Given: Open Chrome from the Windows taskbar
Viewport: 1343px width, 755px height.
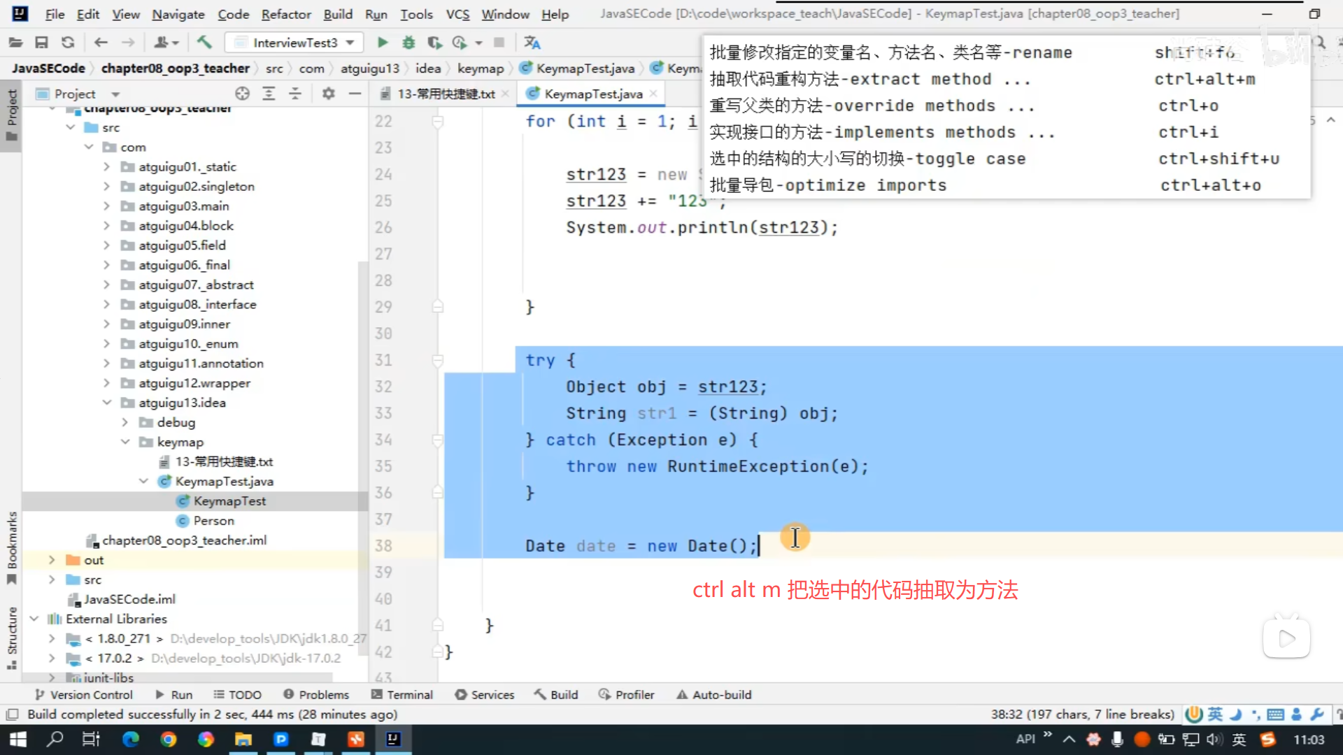Looking at the screenshot, I should coord(168,739).
